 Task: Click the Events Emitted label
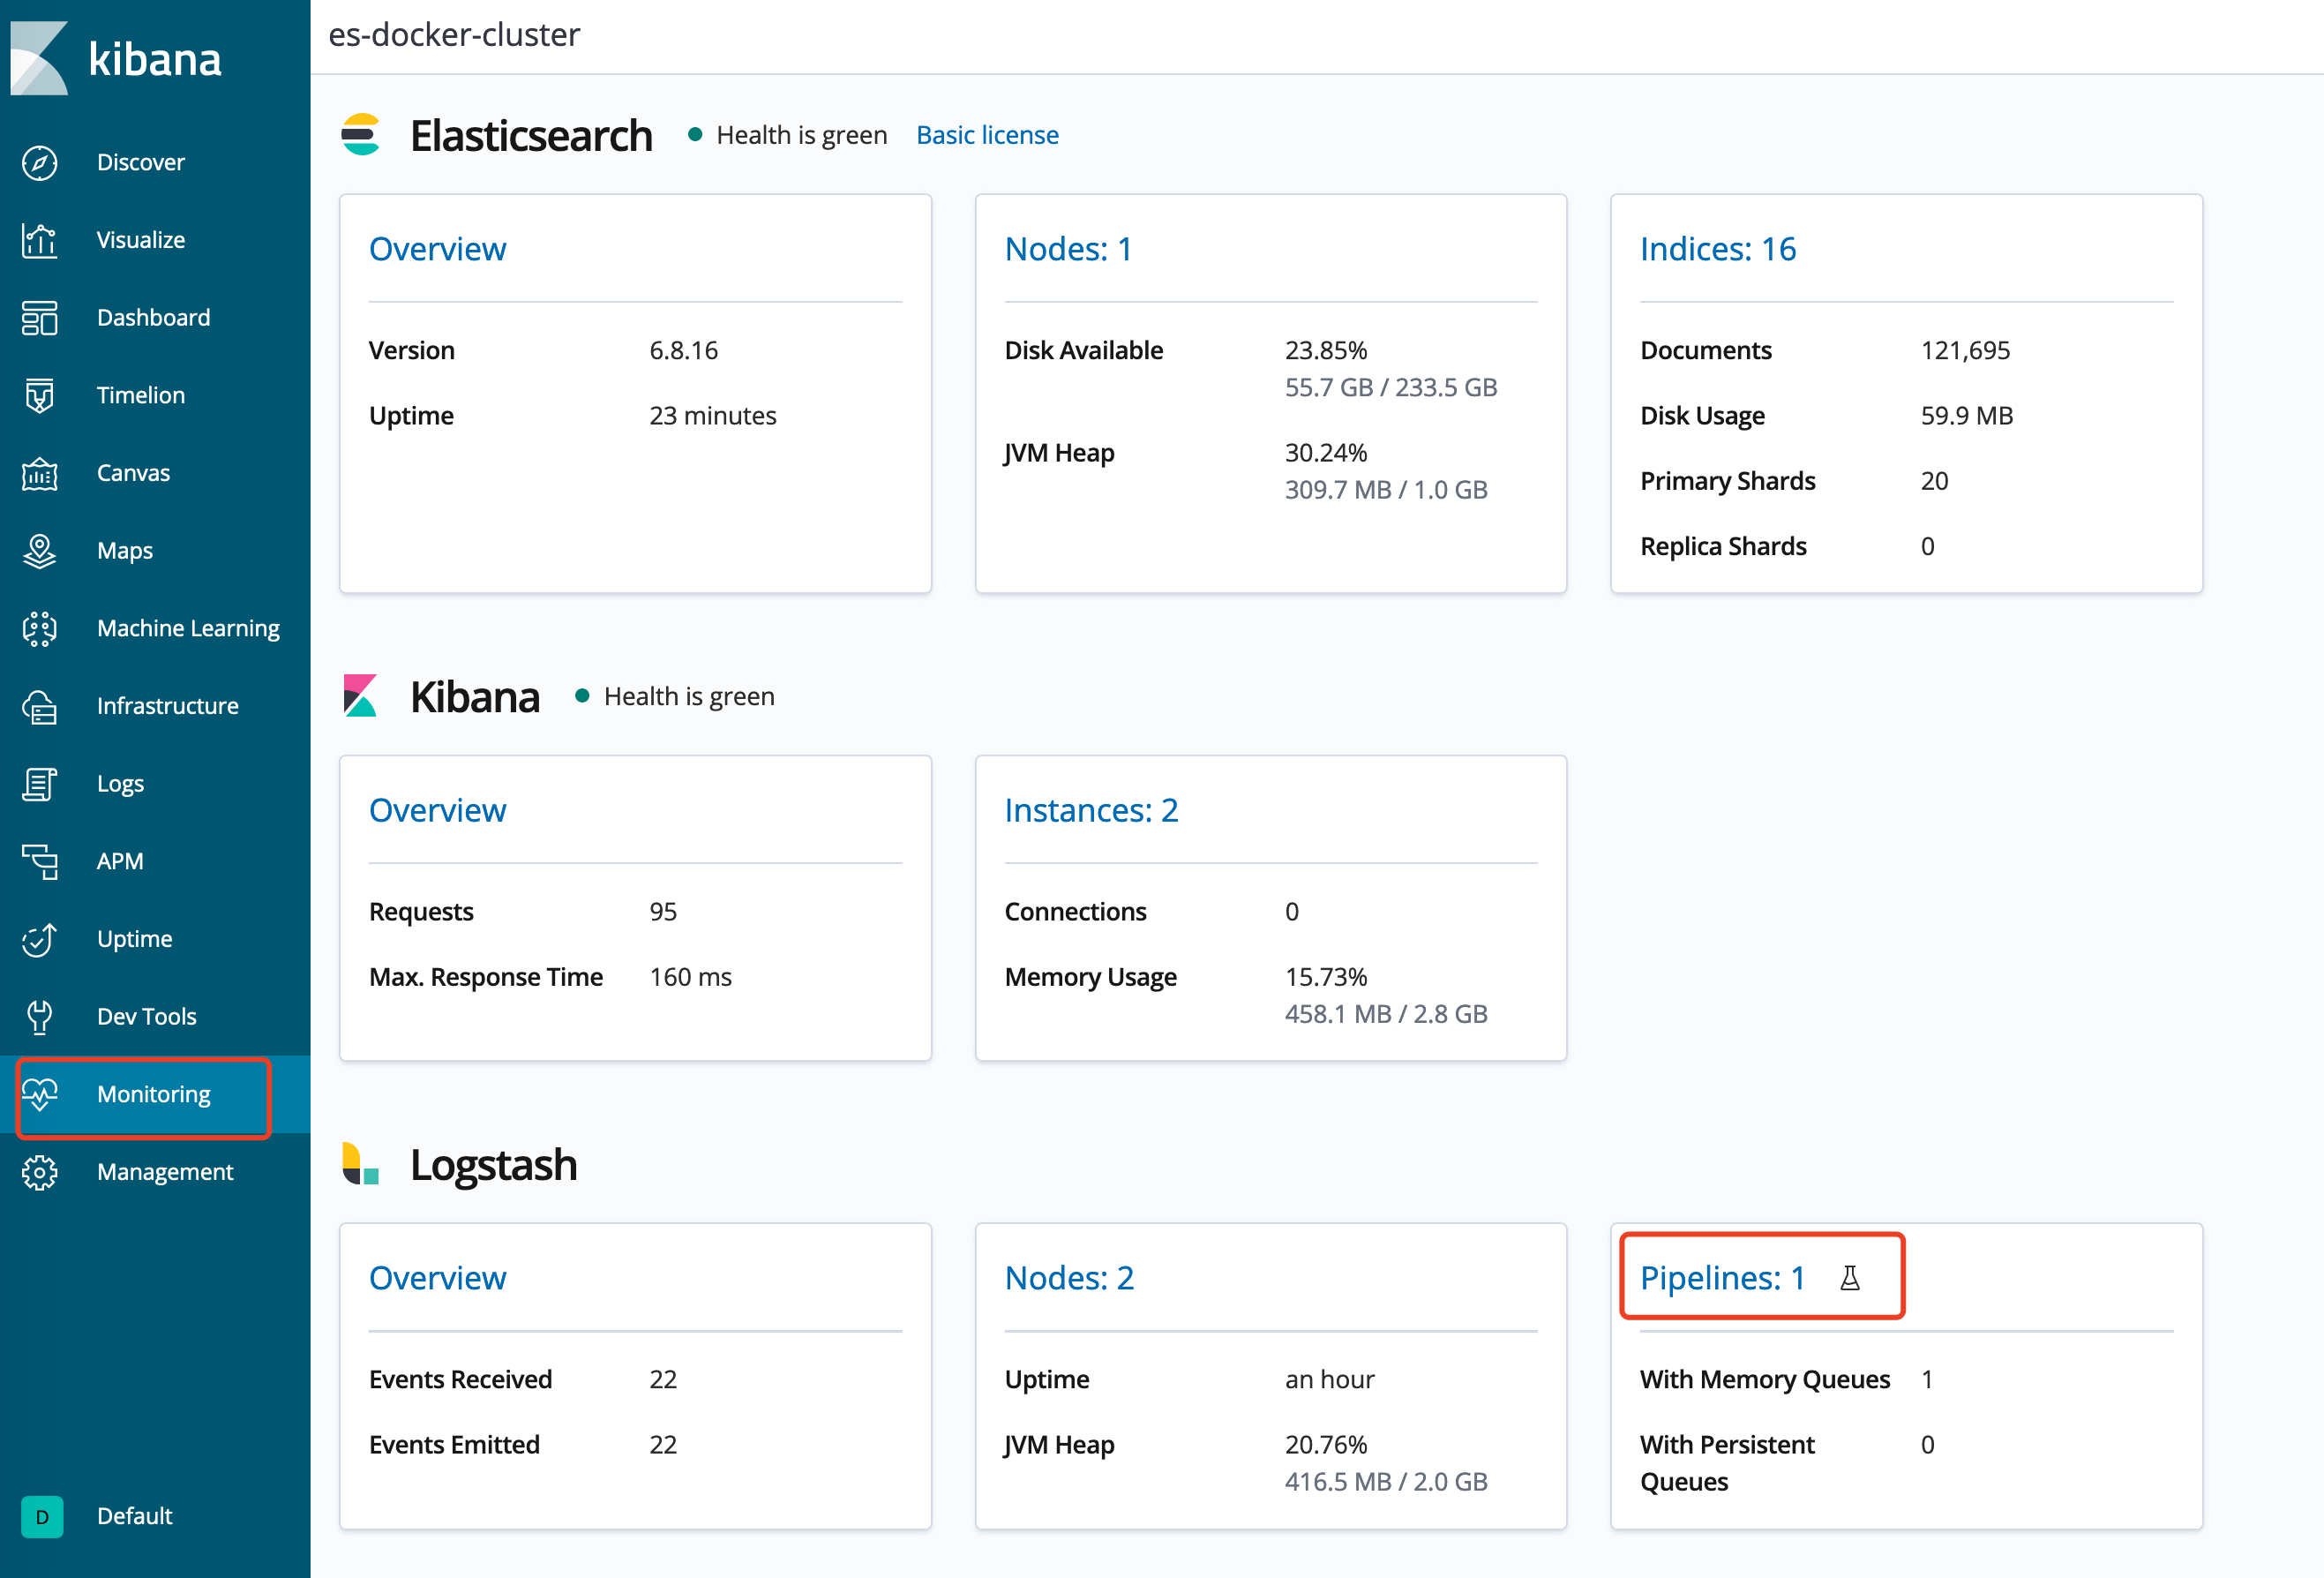[454, 1445]
